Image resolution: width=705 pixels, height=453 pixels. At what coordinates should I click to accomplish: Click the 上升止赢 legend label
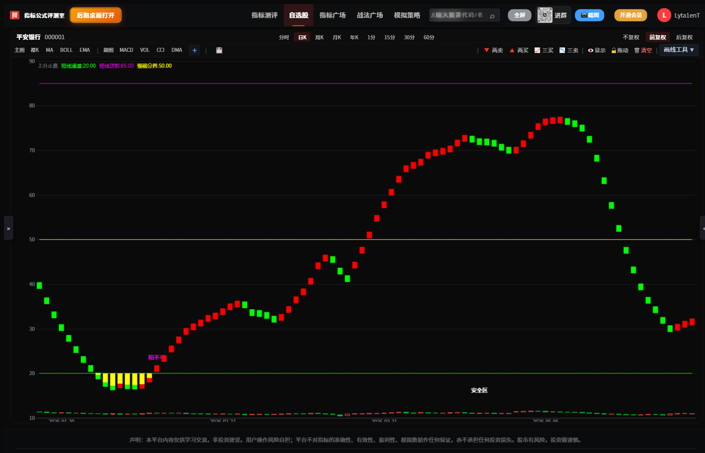48,66
